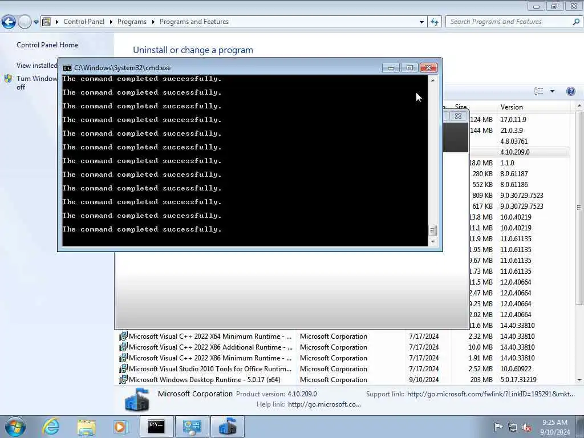Switch to cmd.exe taskbar button
This screenshot has width=584, height=438.
[x=156, y=427]
